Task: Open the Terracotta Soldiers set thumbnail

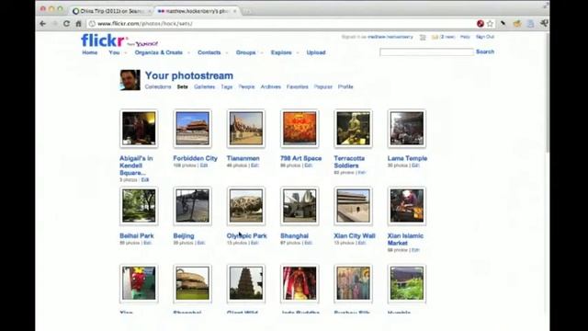Action: tap(353, 129)
